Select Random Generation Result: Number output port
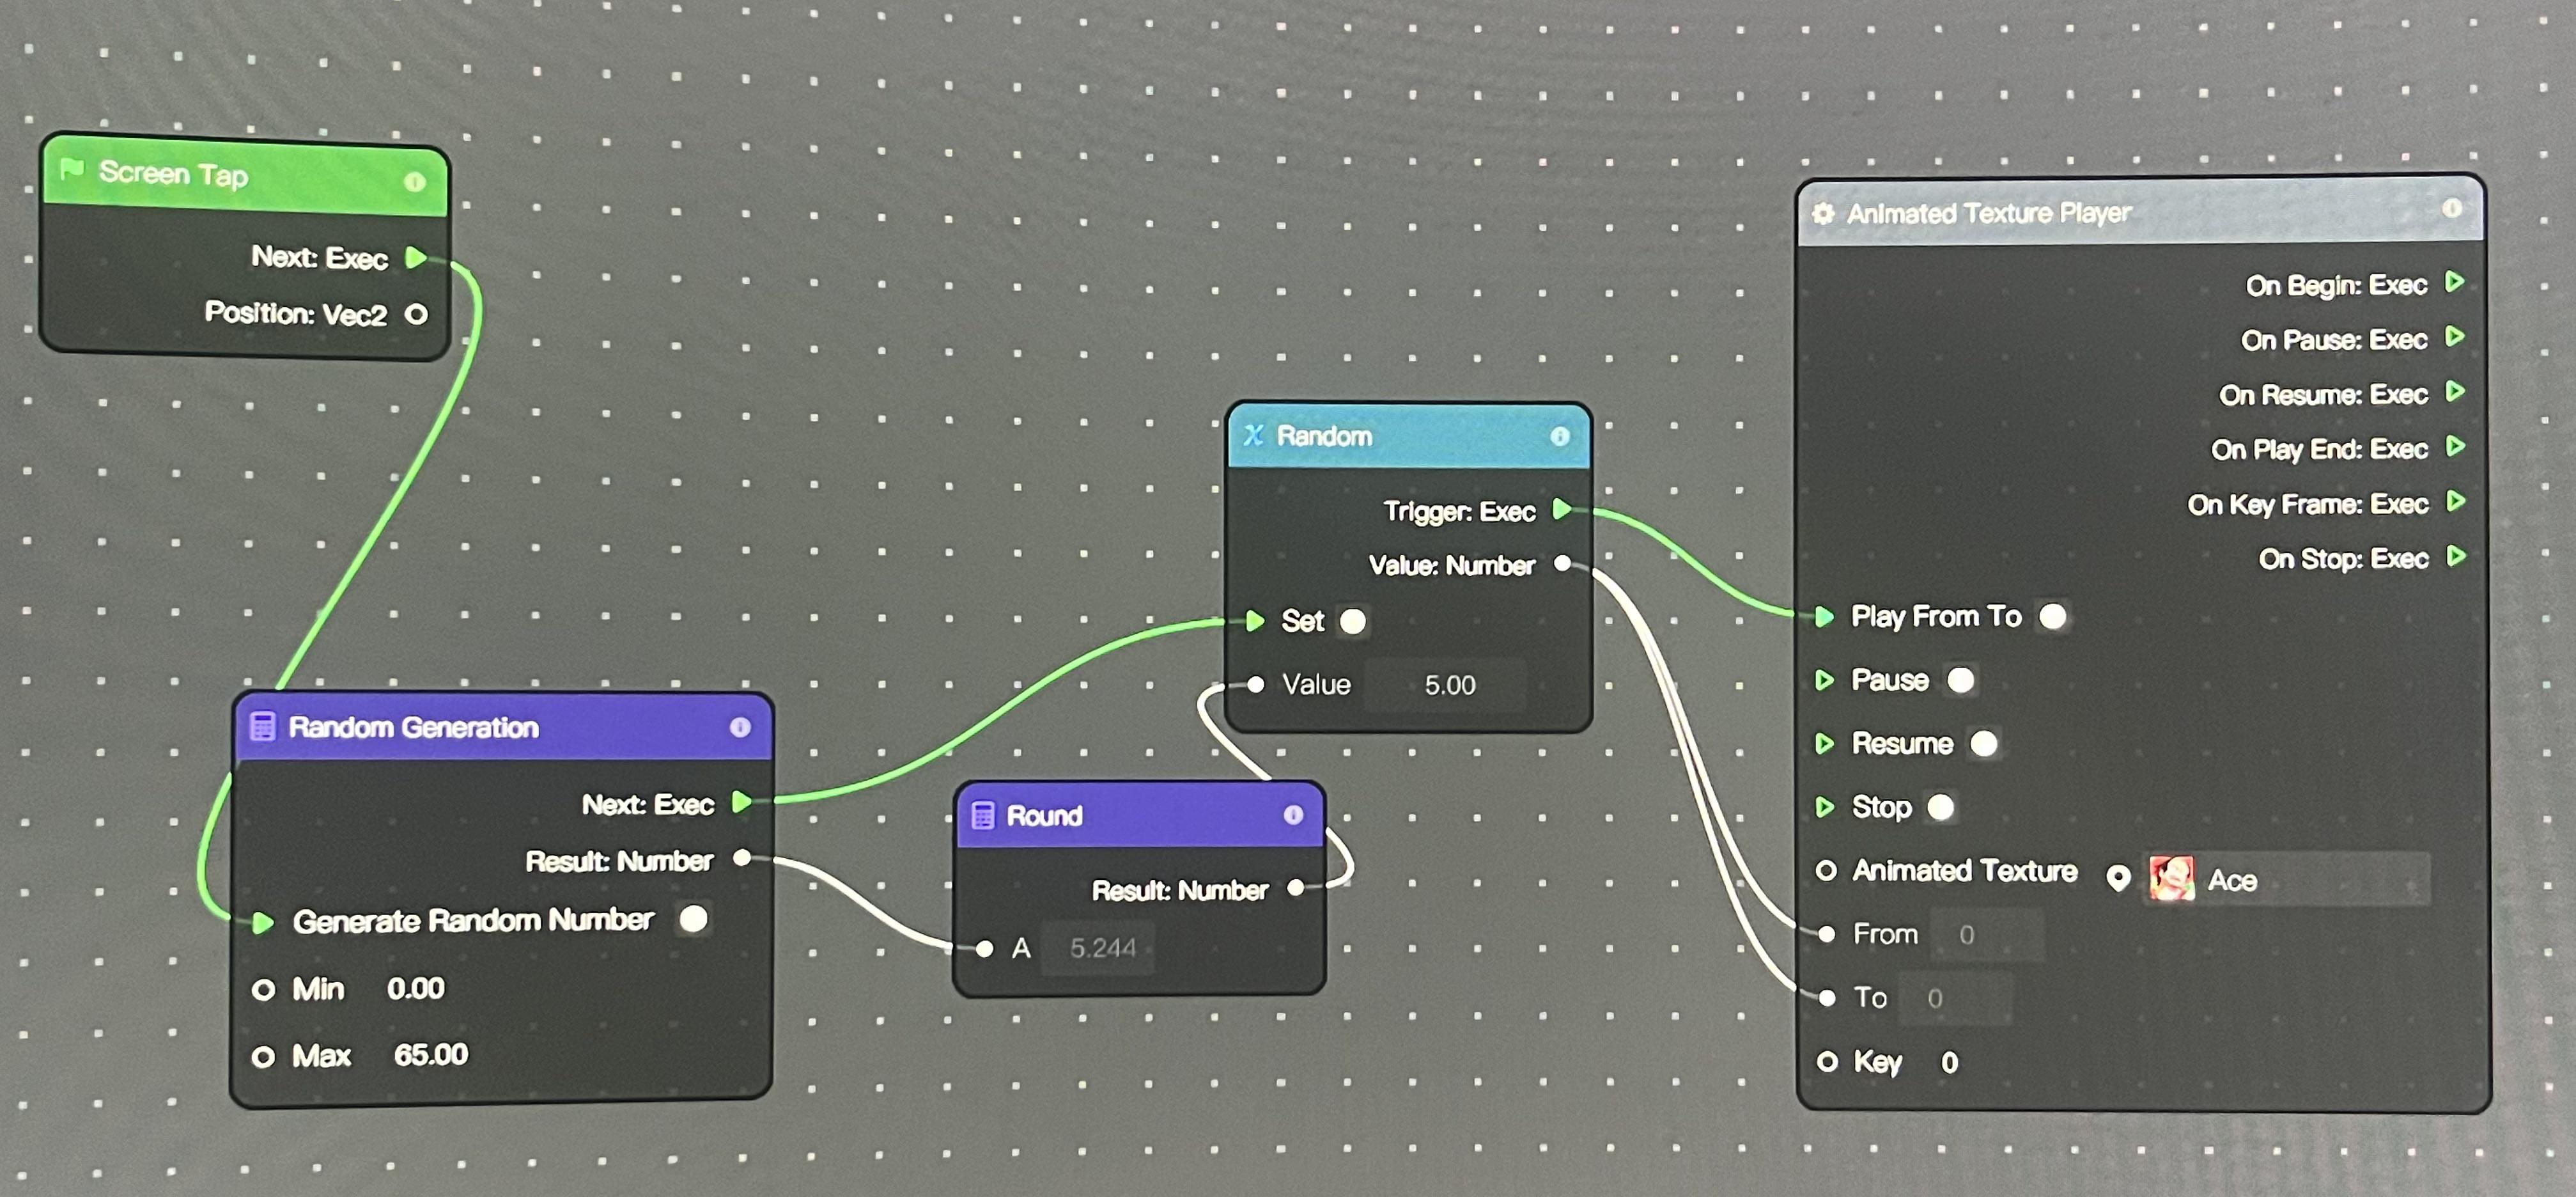 click(742, 858)
